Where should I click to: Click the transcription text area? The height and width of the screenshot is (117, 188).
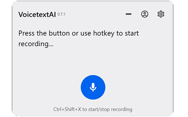point(78,39)
